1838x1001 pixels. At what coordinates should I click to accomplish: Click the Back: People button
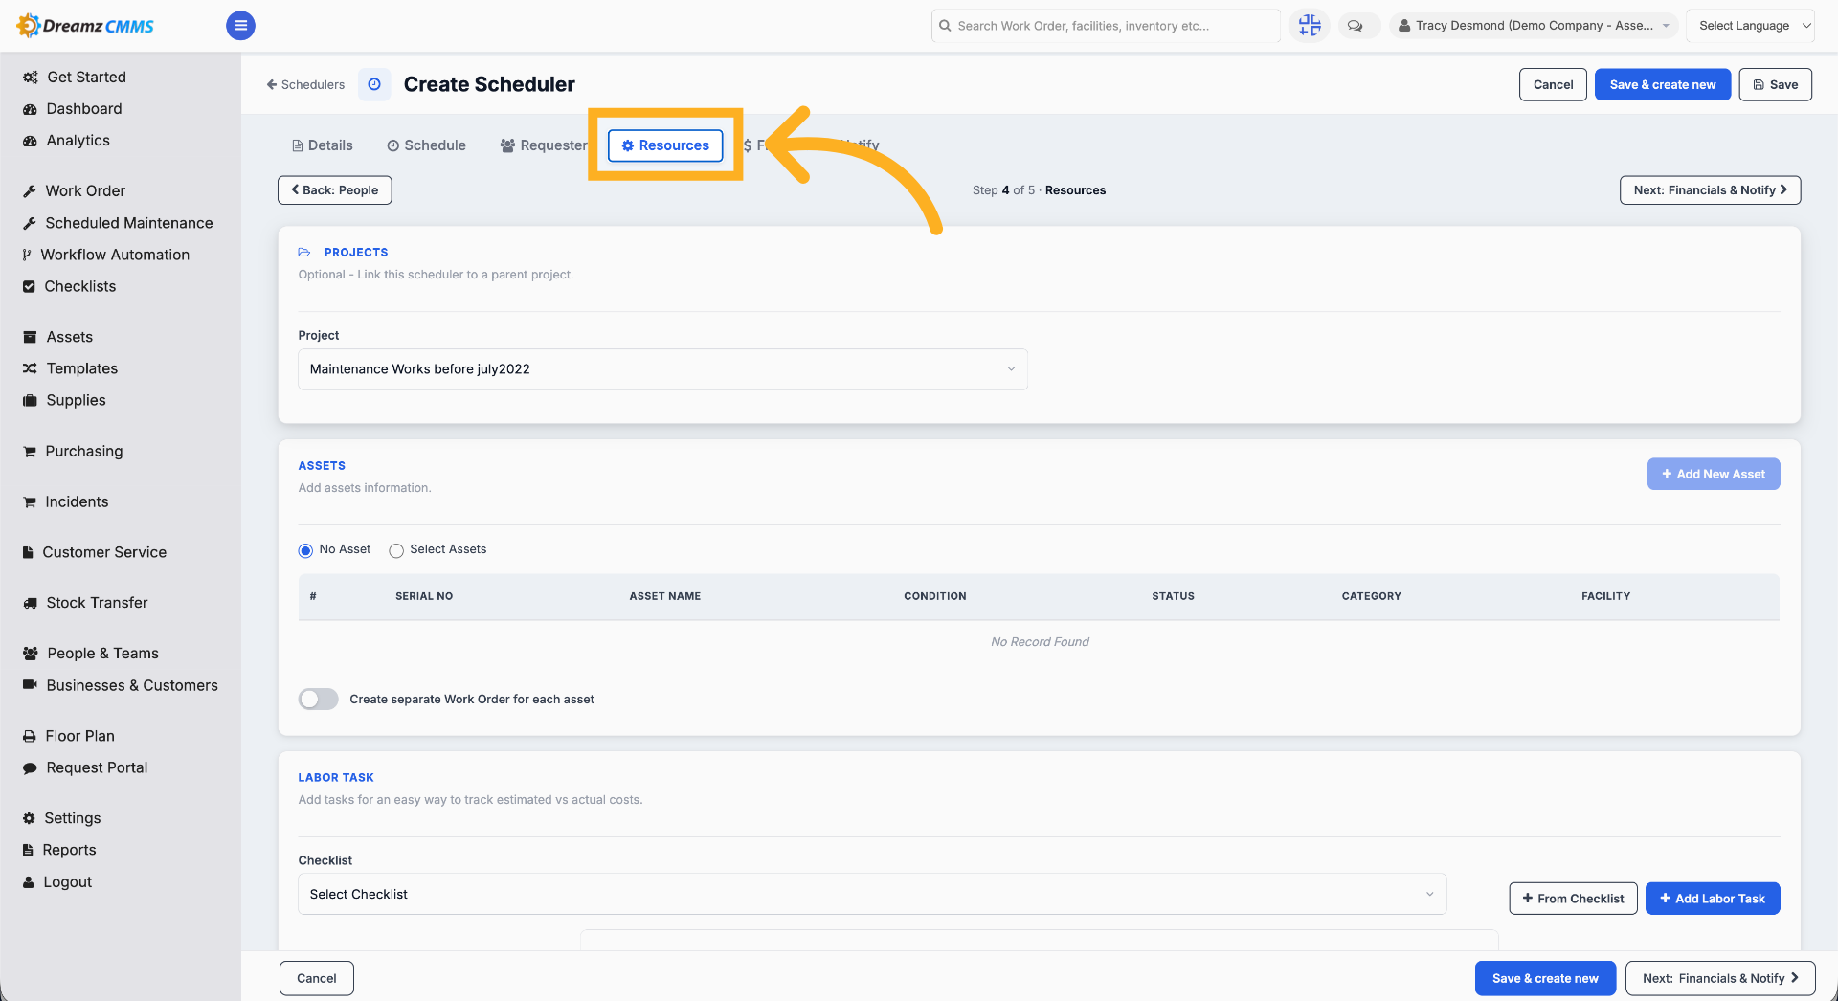pyautogui.click(x=335, y=190)
